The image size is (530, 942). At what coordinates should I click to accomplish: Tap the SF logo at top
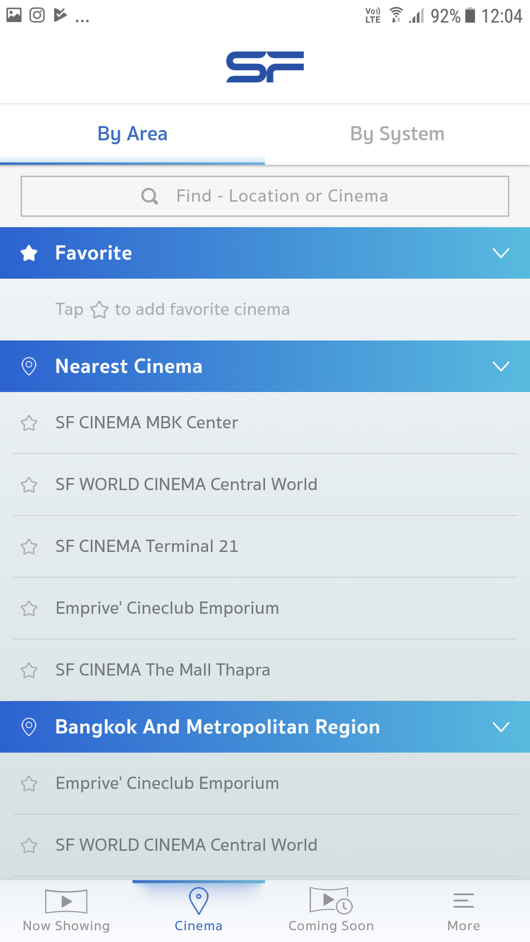point(265,67)
